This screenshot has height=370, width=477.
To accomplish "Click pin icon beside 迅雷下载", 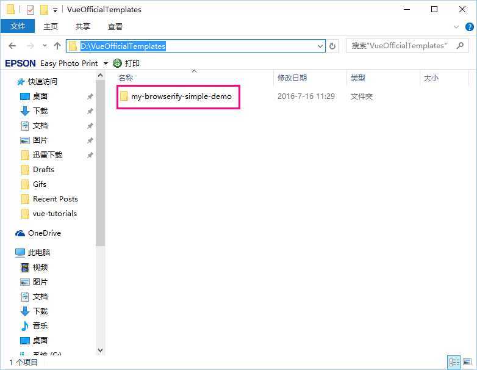I will [90, 155].
